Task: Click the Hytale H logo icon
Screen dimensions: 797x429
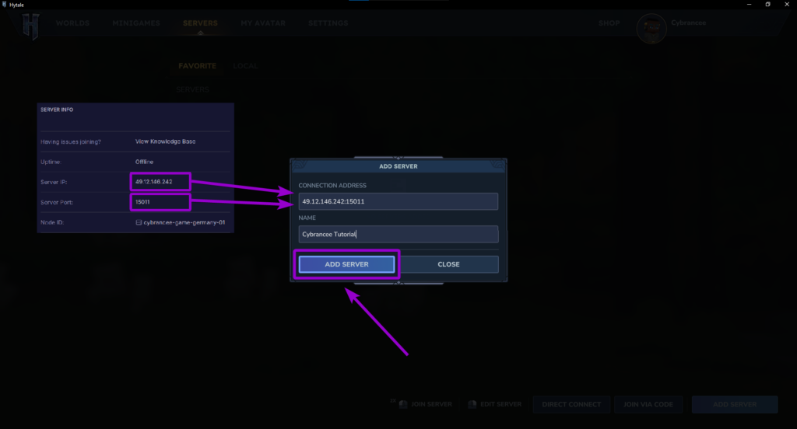Action: coord(30,26)
